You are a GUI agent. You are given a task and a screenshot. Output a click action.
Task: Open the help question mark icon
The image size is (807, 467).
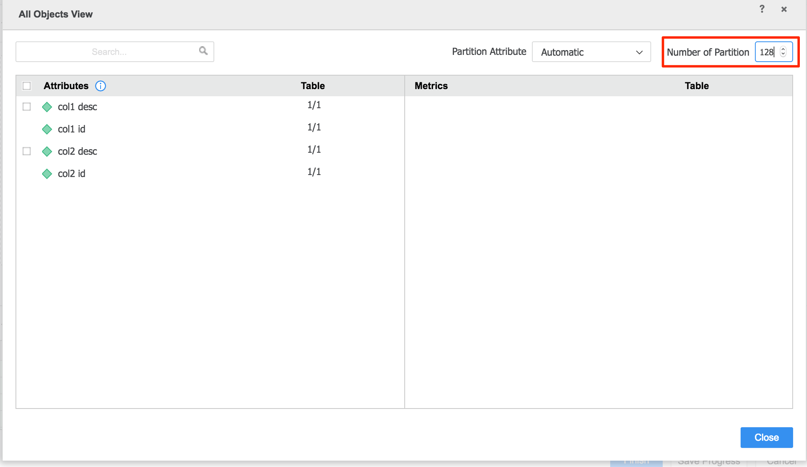[762, 9]
